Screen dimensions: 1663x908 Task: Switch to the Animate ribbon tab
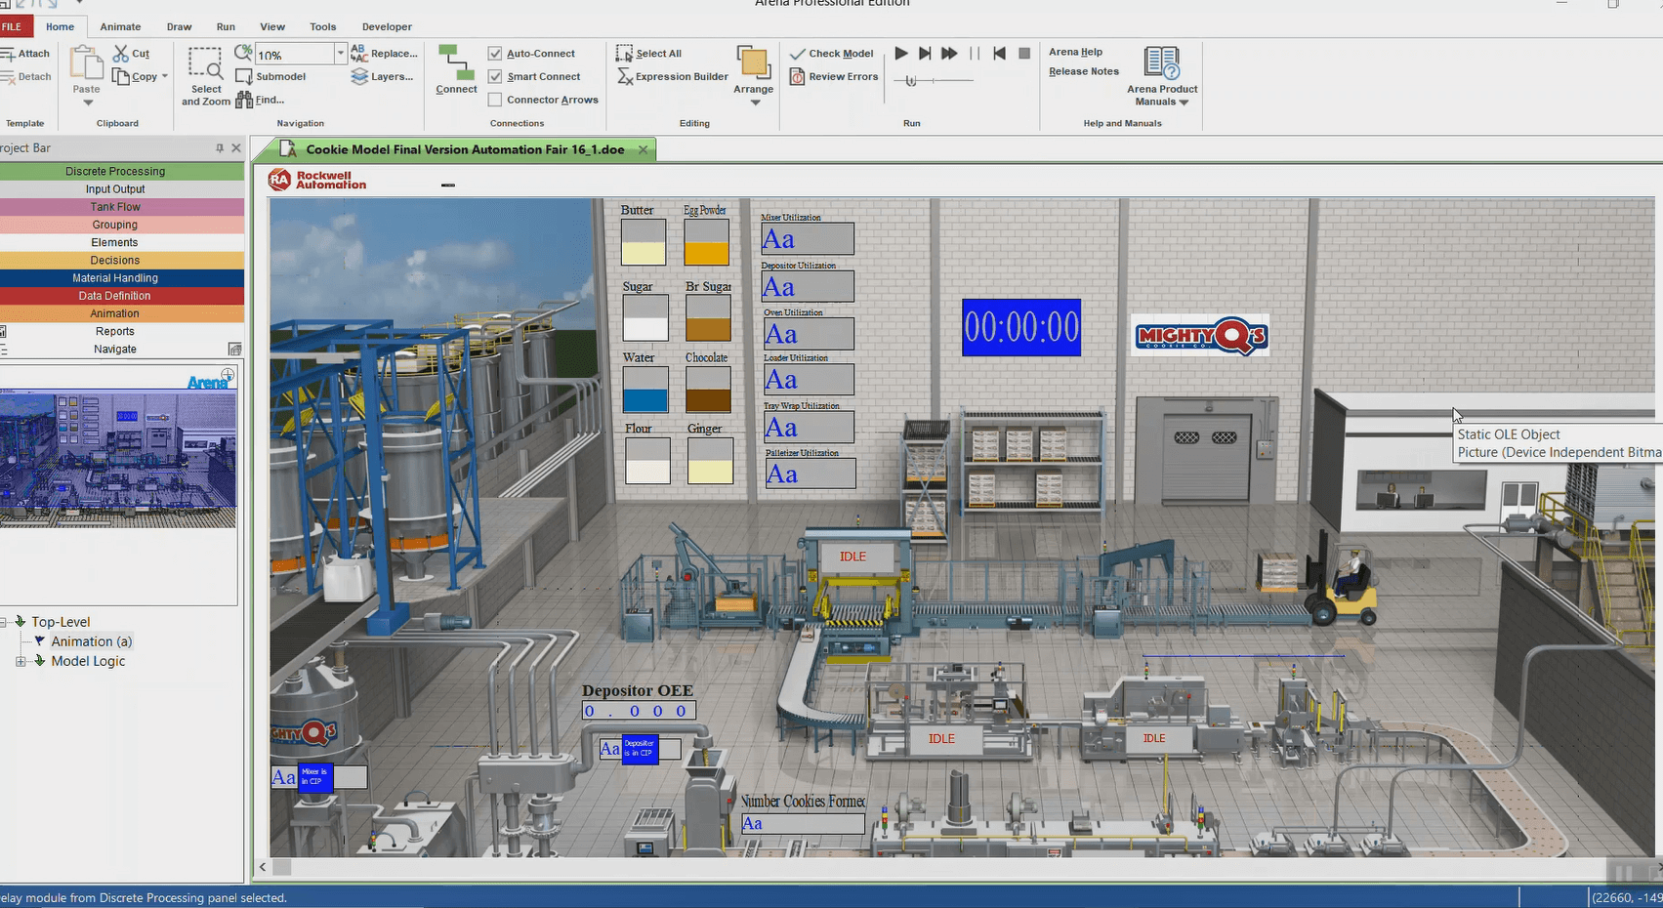(x=119, y=26)
